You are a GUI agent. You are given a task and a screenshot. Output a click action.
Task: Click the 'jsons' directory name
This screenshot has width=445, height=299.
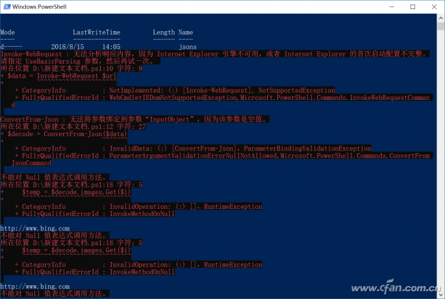188,47
